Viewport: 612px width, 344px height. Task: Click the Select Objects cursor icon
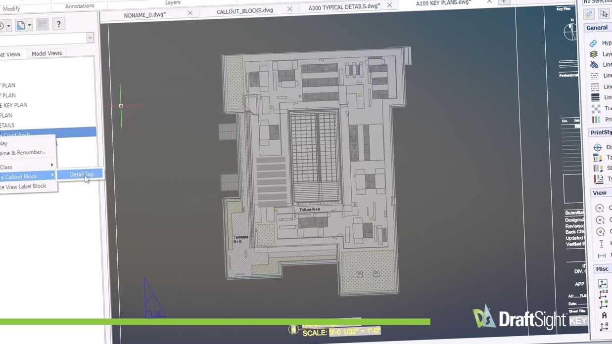tap(604, 14)
